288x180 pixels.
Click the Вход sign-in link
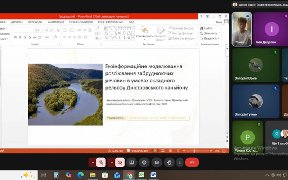(x=219, y=22)
